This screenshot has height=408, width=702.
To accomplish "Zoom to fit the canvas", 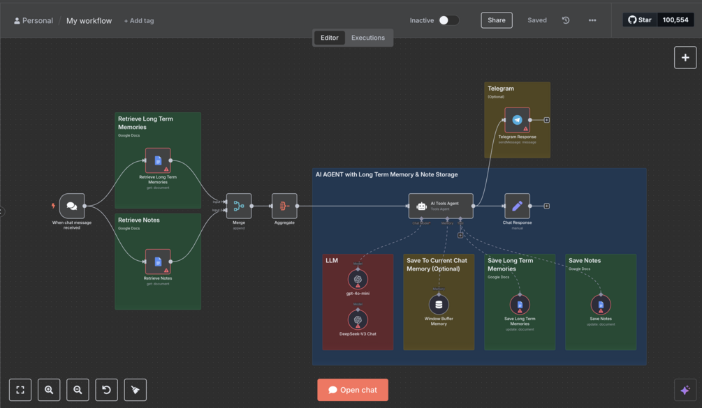I will (20, 390).
